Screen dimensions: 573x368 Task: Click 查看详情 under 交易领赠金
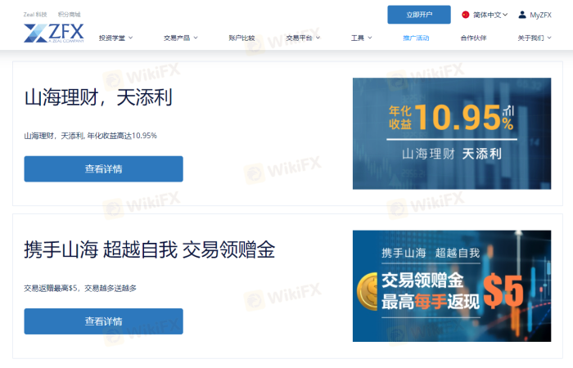[x=103, y=321]
